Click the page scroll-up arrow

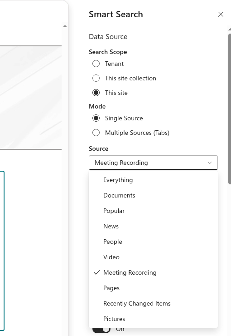coord(65,26)
